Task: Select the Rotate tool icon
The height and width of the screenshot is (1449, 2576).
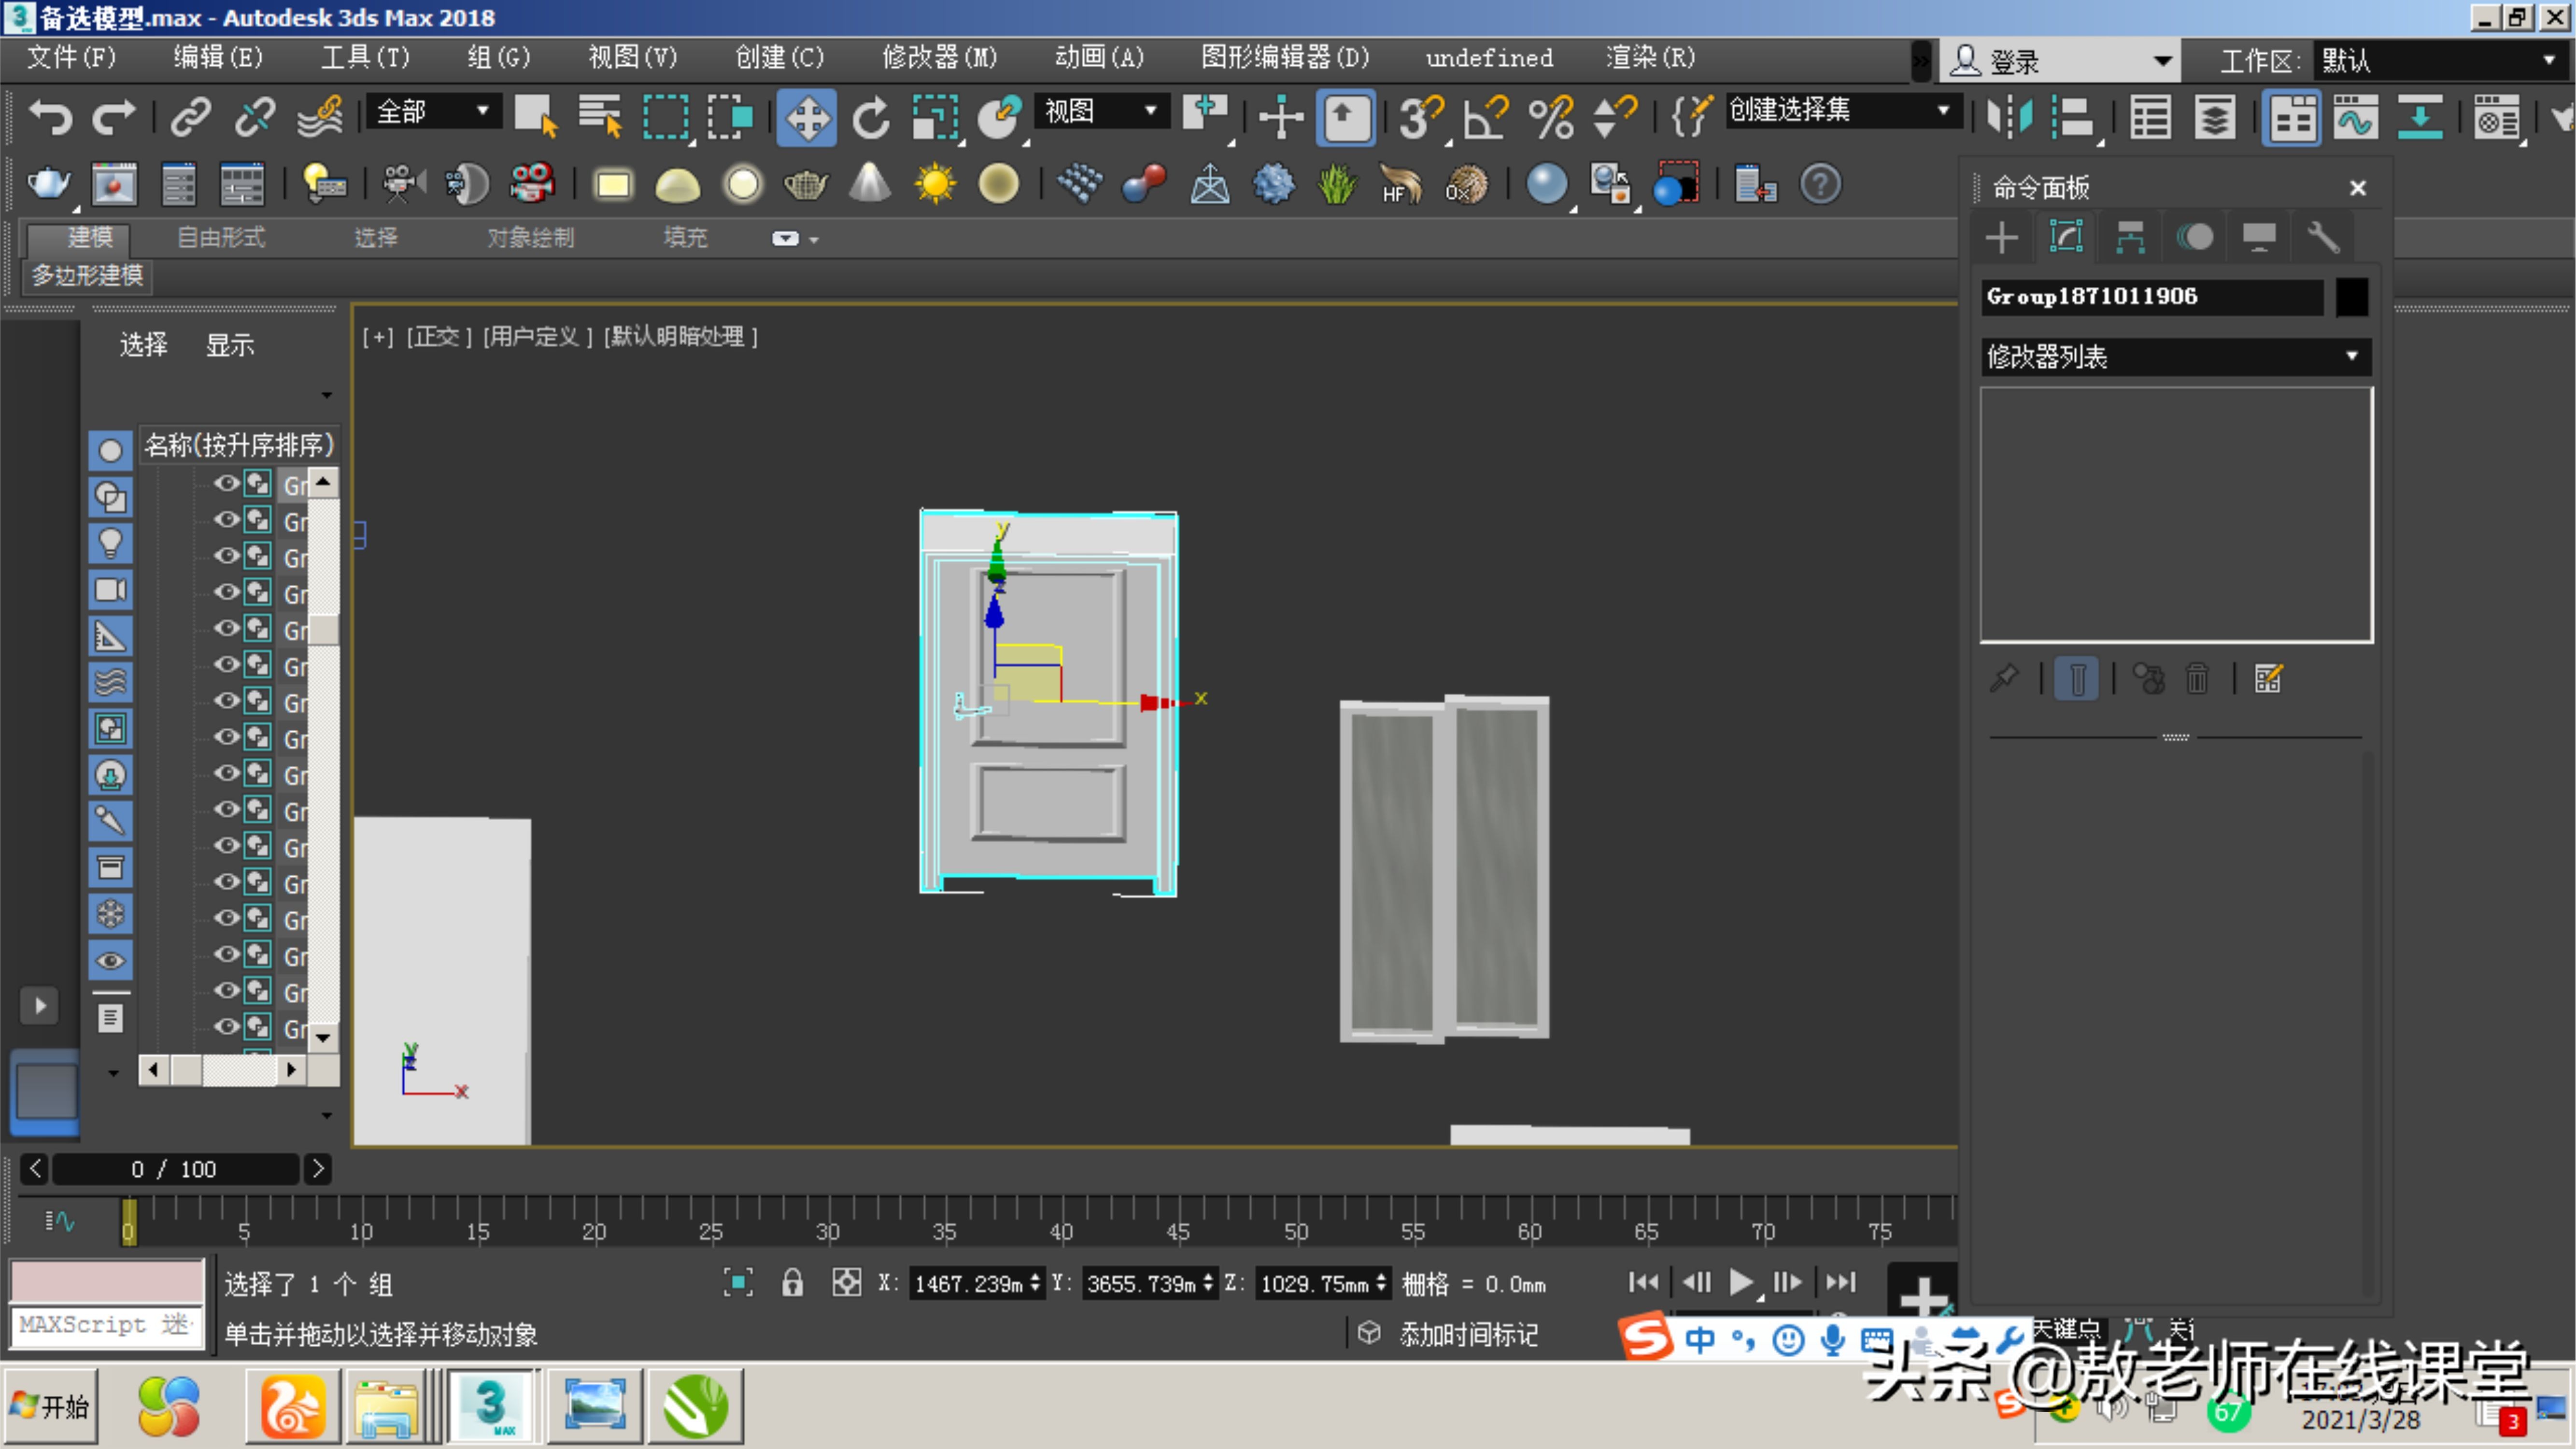Action: click(x=870, y=118)
